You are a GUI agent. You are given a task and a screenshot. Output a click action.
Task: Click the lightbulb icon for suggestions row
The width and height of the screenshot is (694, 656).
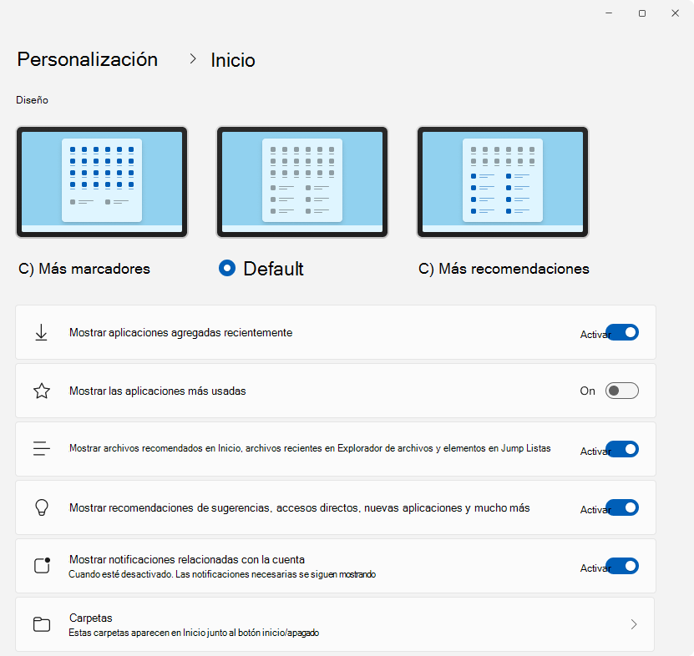[x=42, y=507]
